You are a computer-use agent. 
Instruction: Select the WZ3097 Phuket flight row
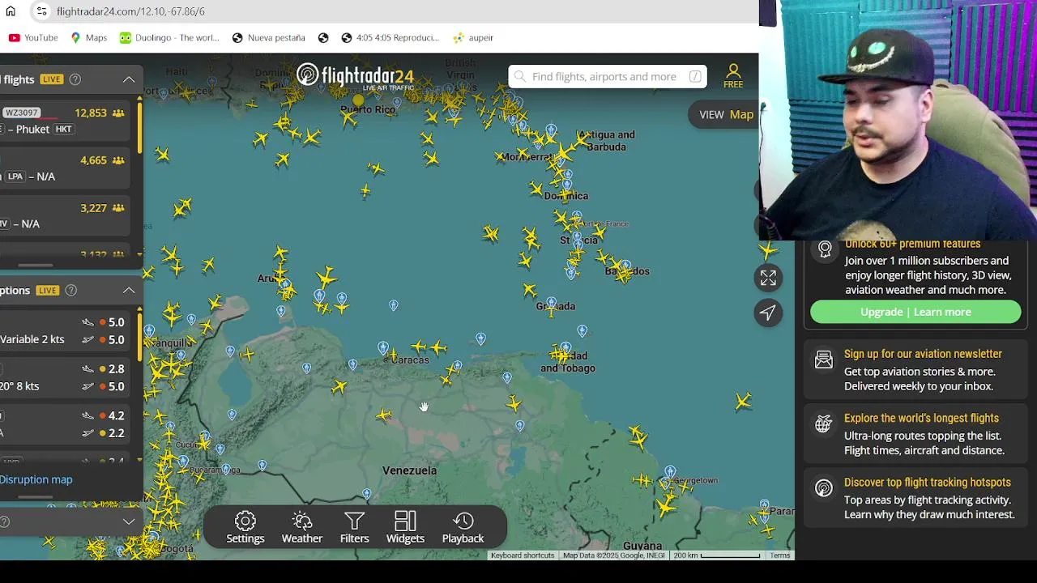[x=65, y=121]
